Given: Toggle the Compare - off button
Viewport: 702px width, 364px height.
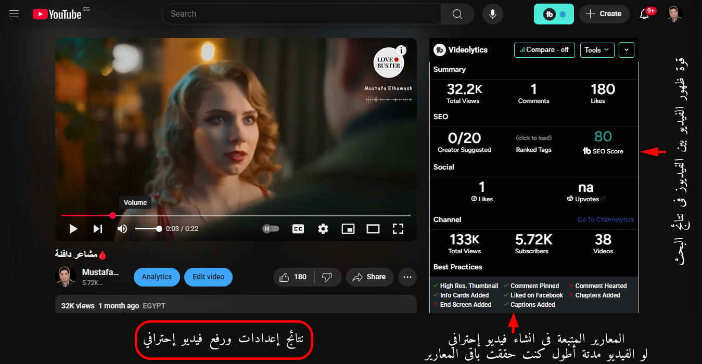Looking at the screenshot, I should pyautogui.click(x=544, y=50).
